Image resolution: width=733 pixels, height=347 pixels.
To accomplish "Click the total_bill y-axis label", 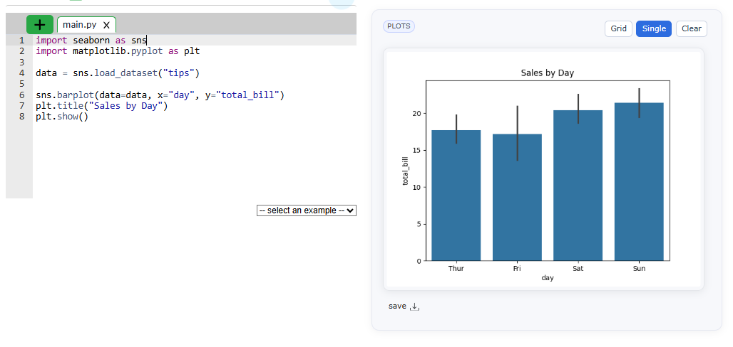I will coord(406,171).
